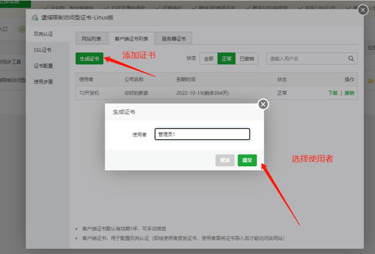Switch to the 服务器证书 tab

(x=174, y=39)
